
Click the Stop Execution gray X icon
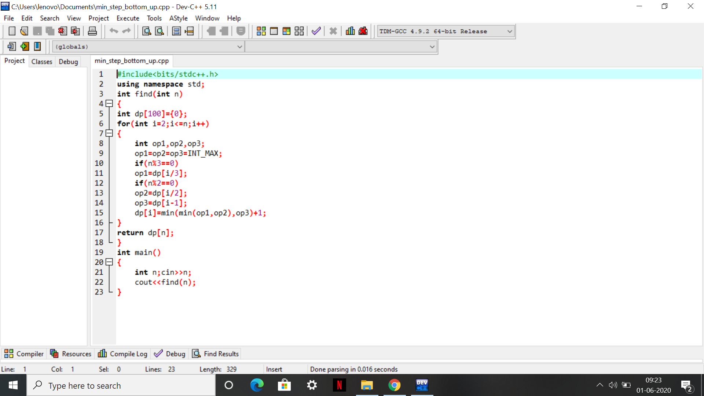point(333,31)
